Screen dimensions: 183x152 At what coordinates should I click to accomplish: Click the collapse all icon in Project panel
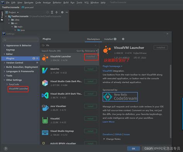(x=57, y=12)
